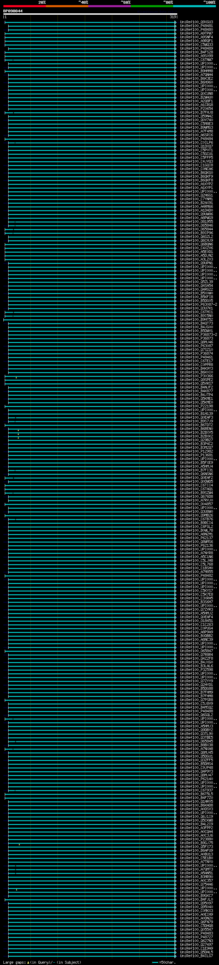The height and width of the screenshot is (965, 219).
Task: Select label UniRef100_P20654
Action: (x=196, y=109)
